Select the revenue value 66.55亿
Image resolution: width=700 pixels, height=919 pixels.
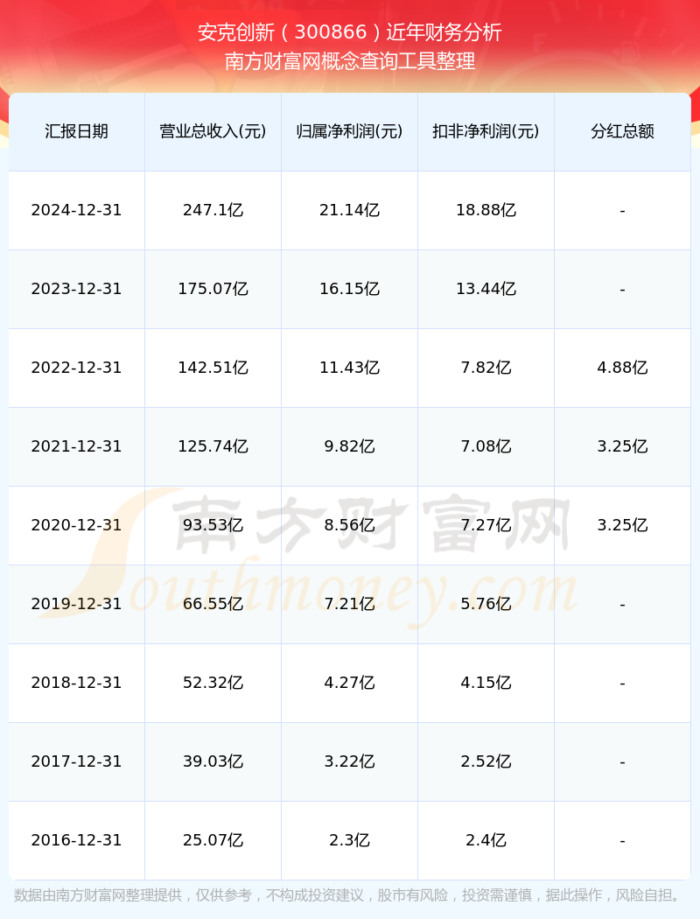(x=213, y=604)
